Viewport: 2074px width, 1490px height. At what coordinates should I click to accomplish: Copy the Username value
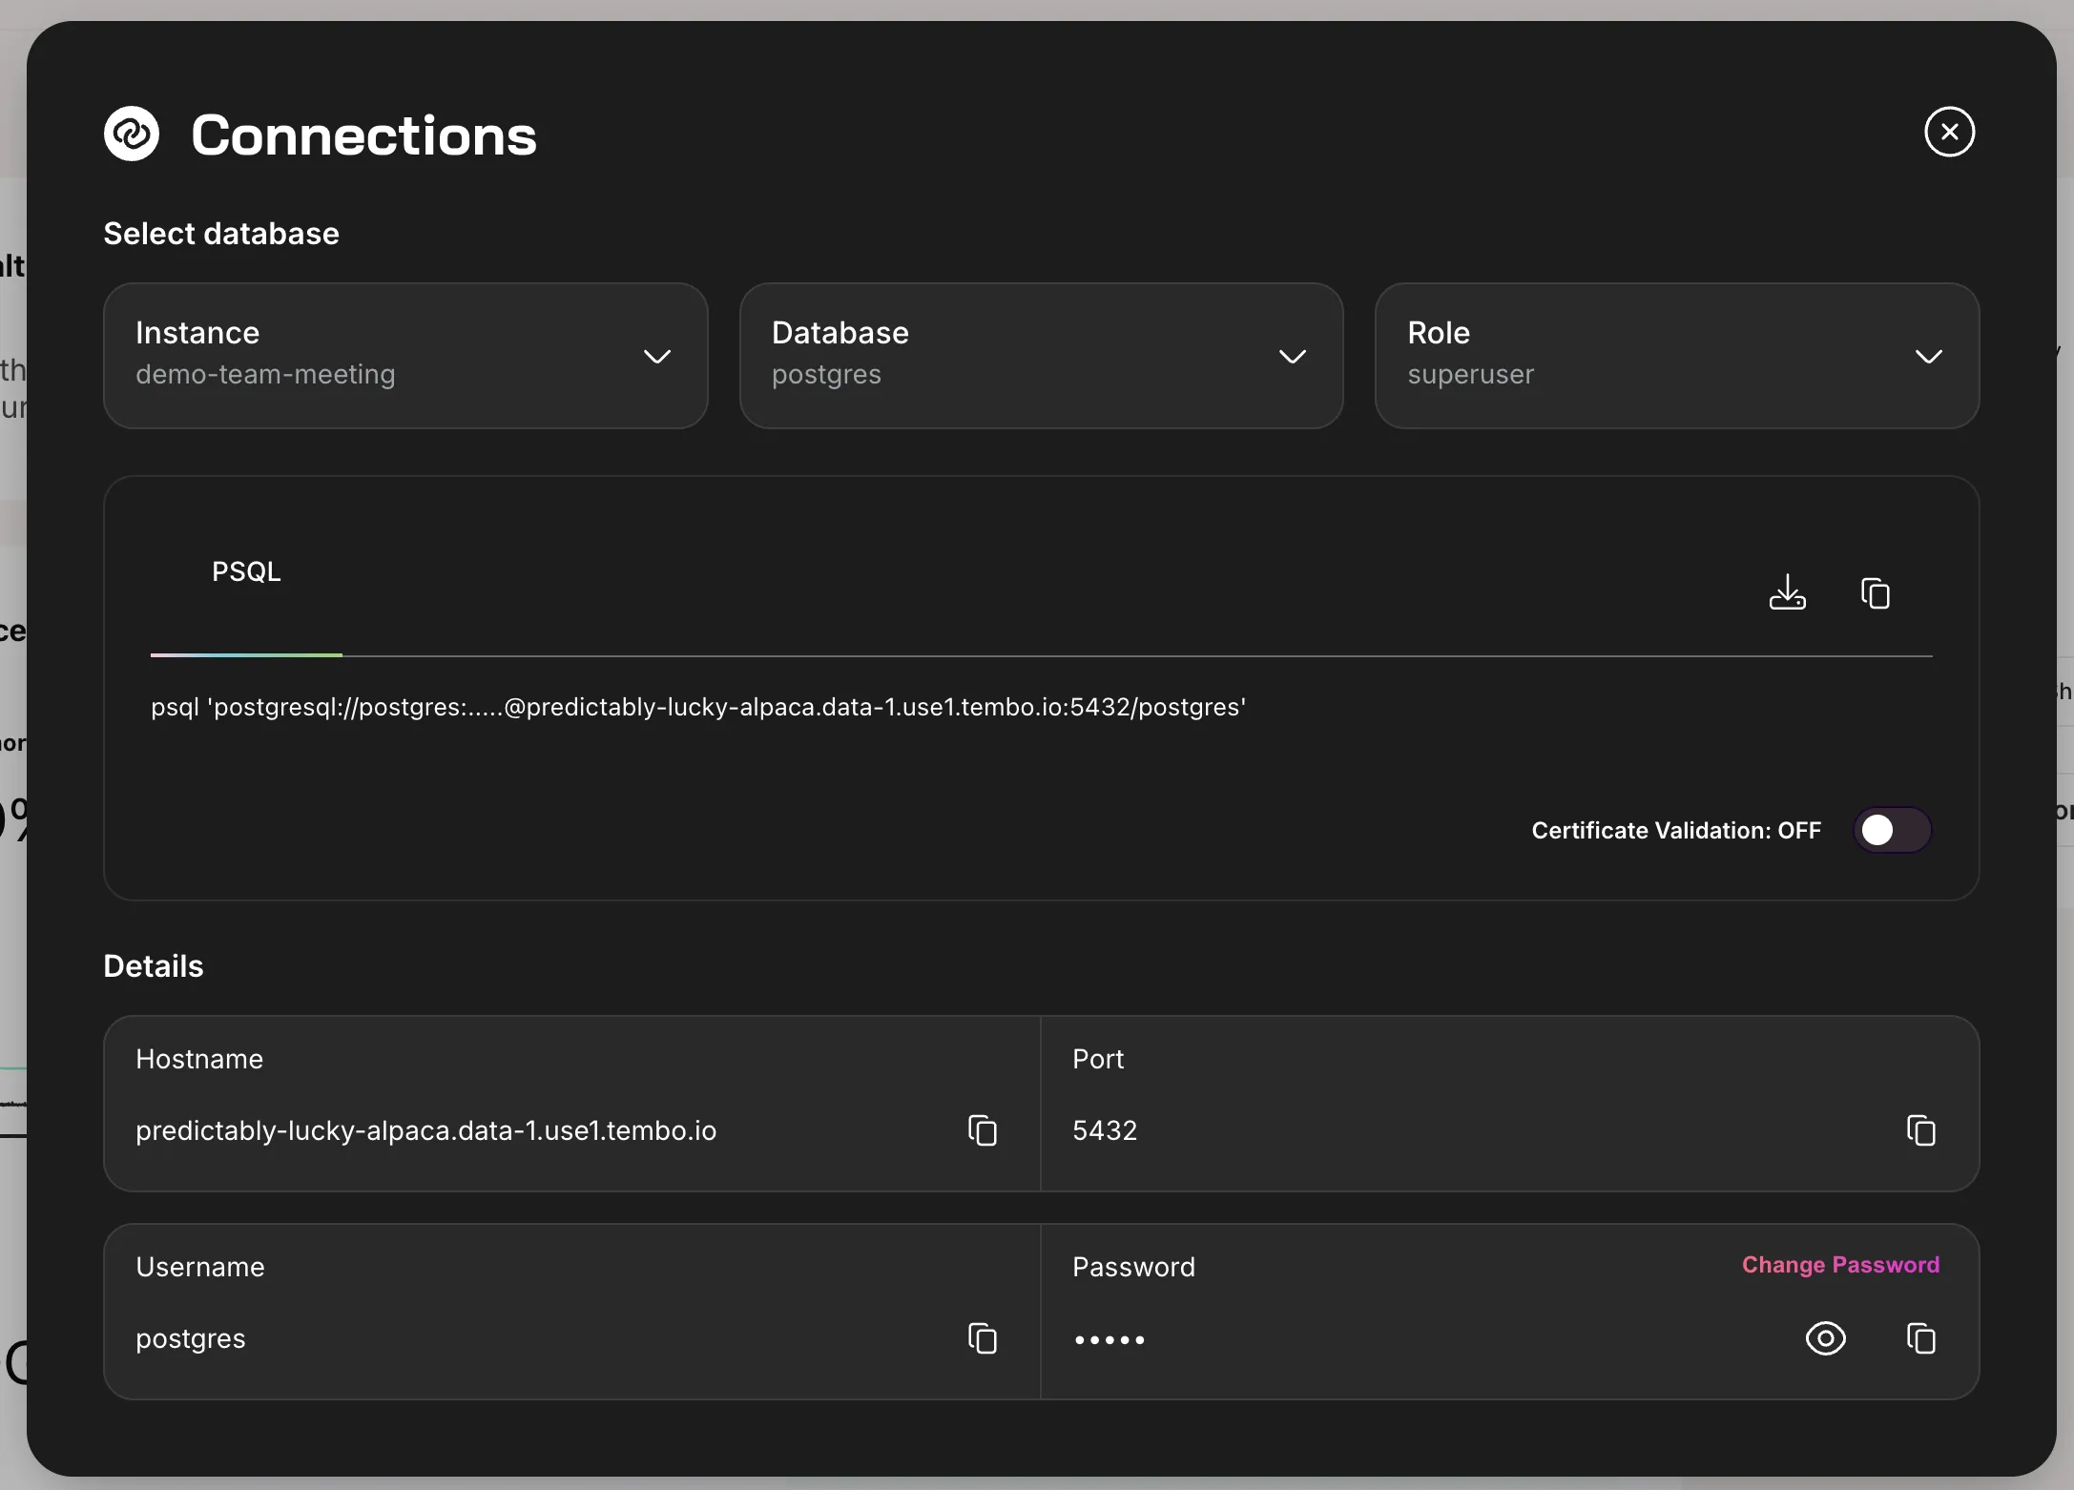pos(982,1338)
